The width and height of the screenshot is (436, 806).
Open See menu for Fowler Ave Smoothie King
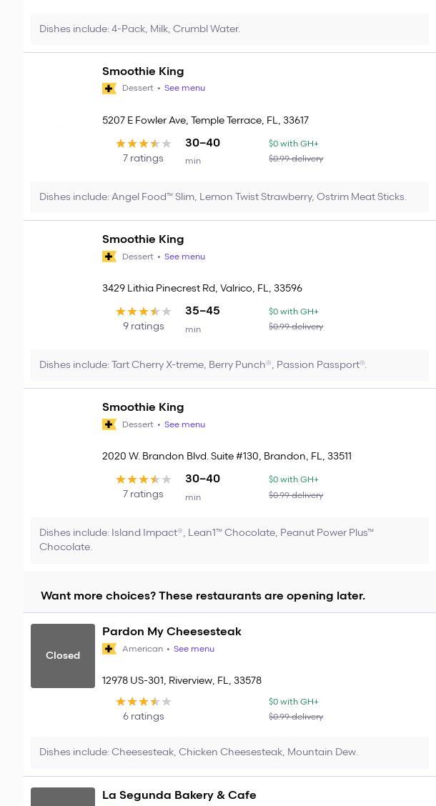click(x=184, y=88)
